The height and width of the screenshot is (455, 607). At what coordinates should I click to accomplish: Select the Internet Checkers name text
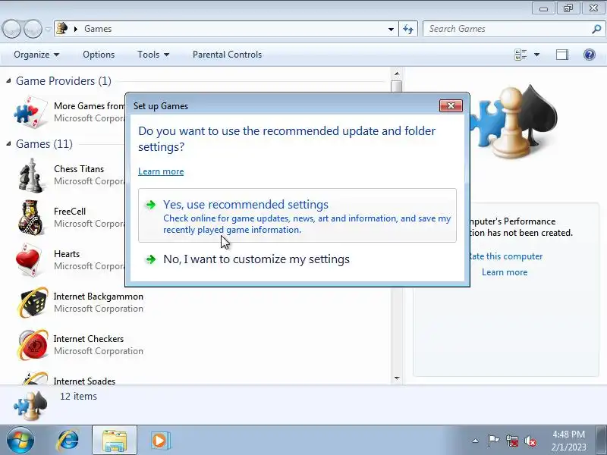coord(89,339)
